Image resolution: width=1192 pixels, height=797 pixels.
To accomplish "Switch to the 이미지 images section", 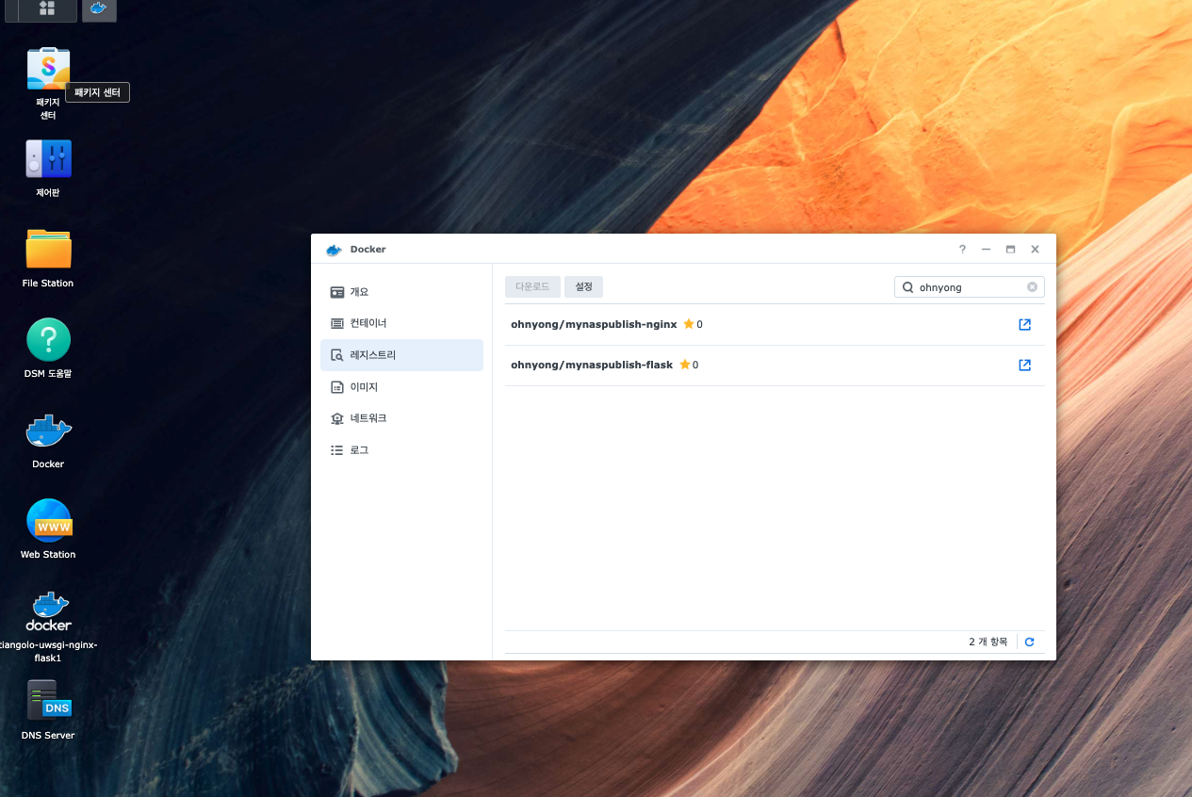I will pos(401,387).
